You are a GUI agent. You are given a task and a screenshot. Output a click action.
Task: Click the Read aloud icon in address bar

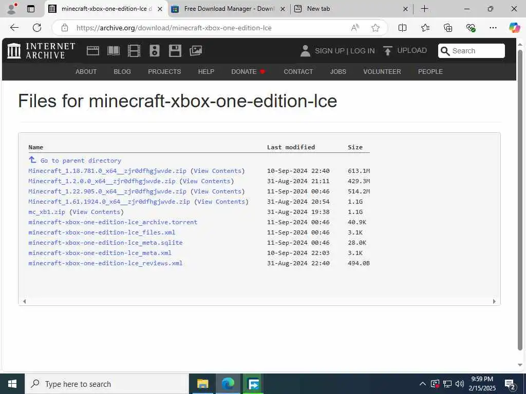point(355,28)
